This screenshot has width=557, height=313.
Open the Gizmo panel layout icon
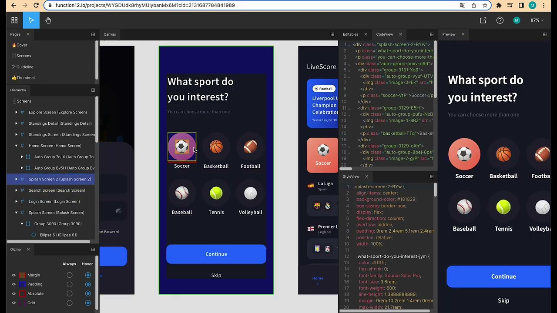[x=93, y=249]
